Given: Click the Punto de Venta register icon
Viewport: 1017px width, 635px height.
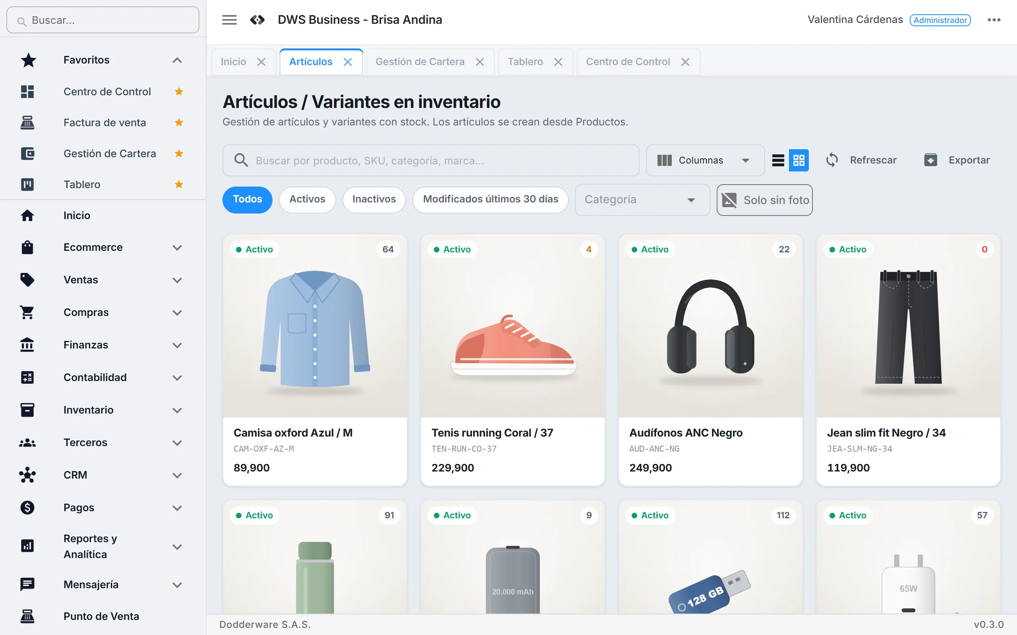Looking at the screenshot, I should click(27, 616).
